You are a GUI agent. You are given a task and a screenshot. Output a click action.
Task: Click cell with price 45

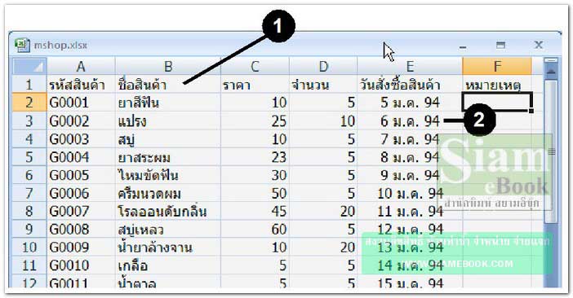[x=255, y=212]
